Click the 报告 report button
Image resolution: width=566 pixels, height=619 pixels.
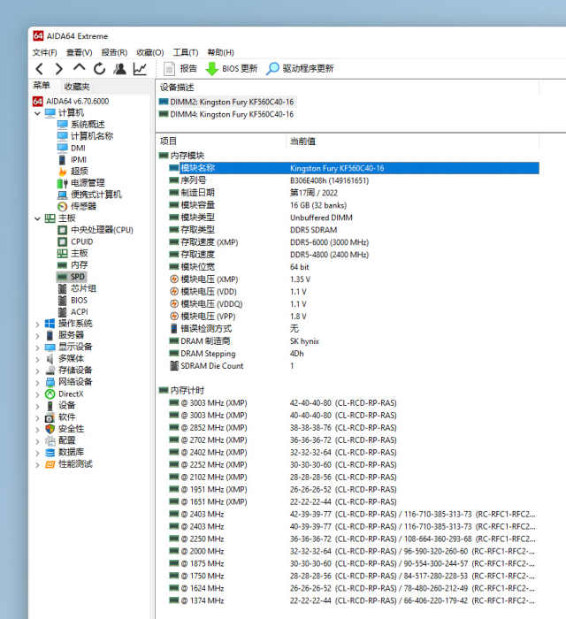coord(180,69)
